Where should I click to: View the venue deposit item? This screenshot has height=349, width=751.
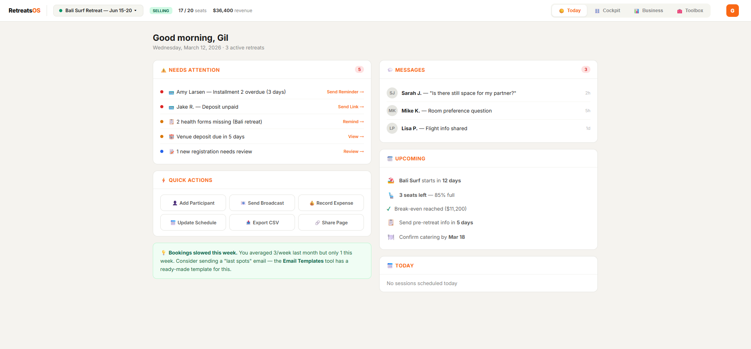356,136
